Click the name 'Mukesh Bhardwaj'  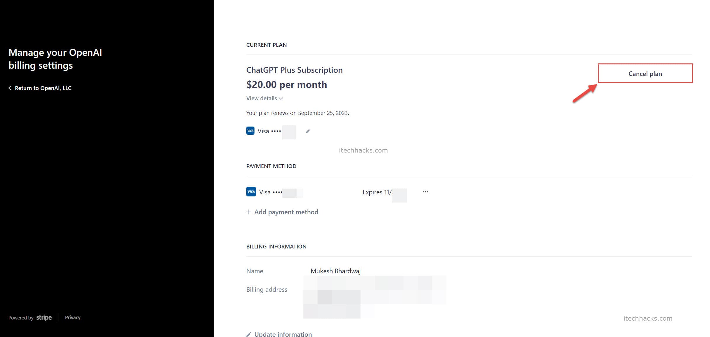pyautogui.click(x=336, y=271)
